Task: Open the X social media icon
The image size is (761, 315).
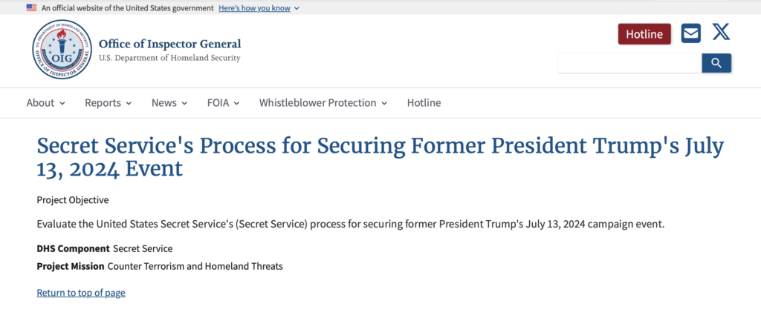Action: point(721,32)
